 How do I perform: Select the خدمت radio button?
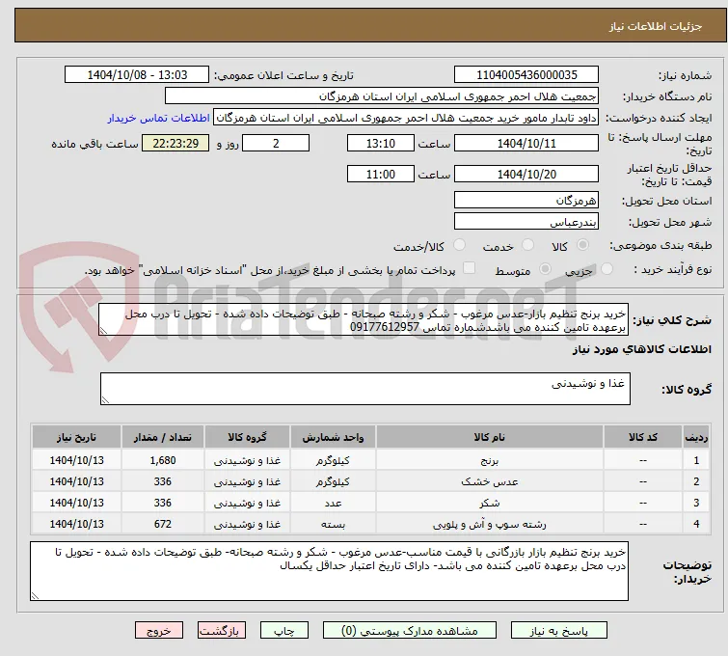pyautogui.click(x=527, y=244)
